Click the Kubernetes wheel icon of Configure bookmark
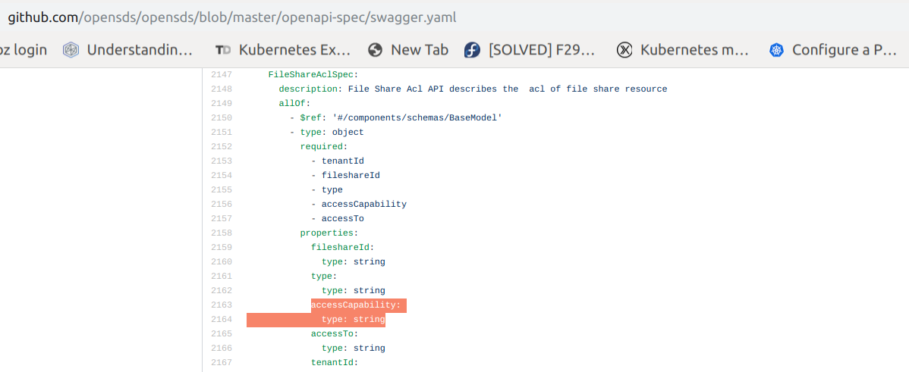 pyautogui.click(x=776, y=50)
